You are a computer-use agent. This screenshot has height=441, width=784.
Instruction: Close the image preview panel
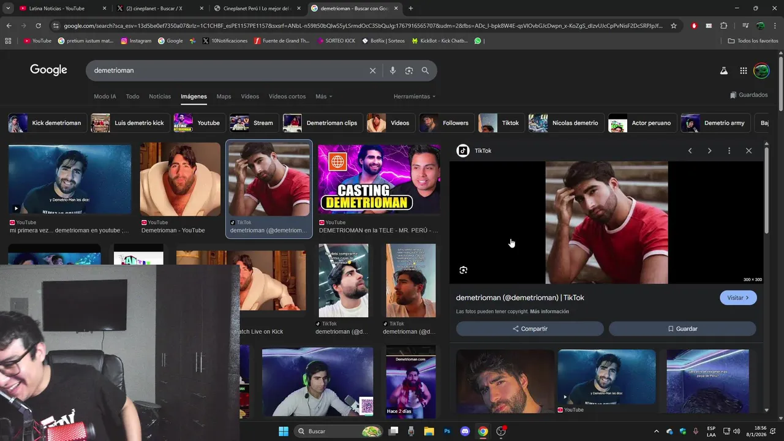point(748,151)
